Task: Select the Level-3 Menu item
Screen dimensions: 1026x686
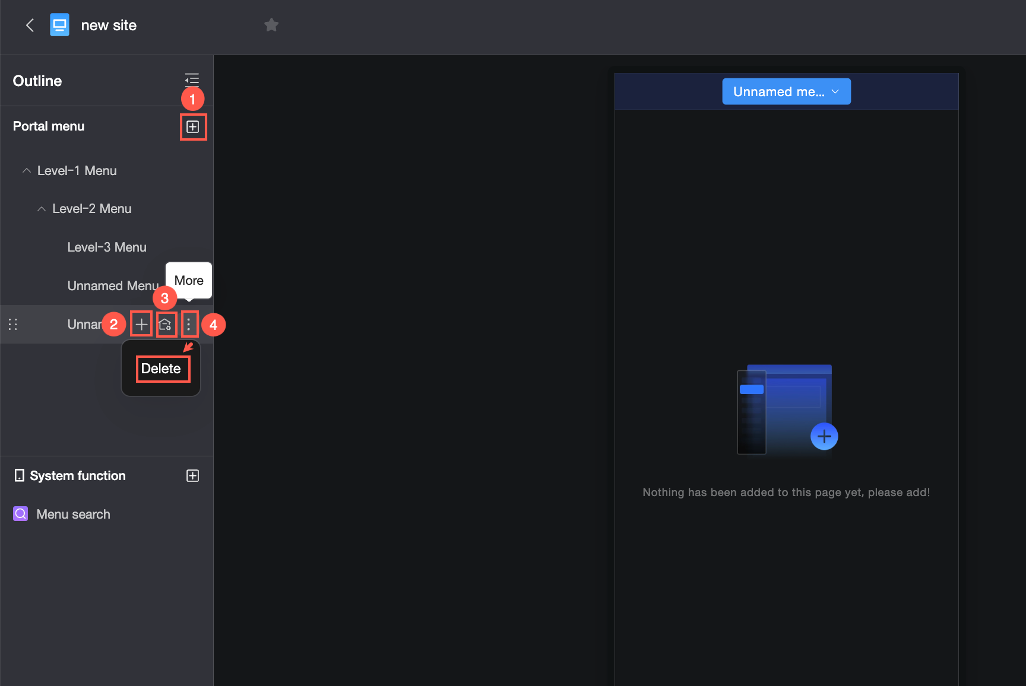Action: click(107, 247)
